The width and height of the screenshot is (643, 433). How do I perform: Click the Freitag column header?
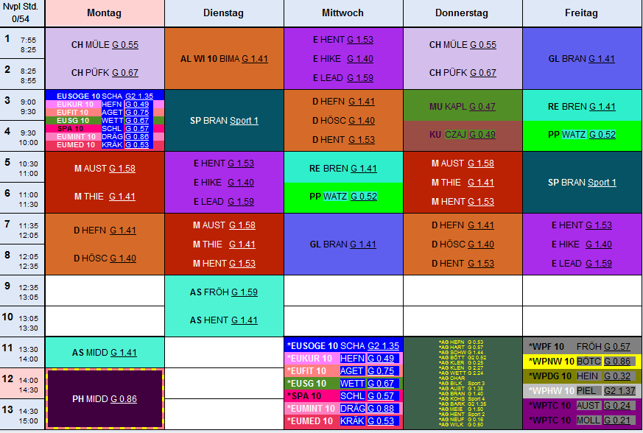tap(582, 13)
